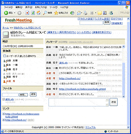The height and width of the screenshot is (134, 131).
Task: Click the 追加 add file button
Action: 33,94
